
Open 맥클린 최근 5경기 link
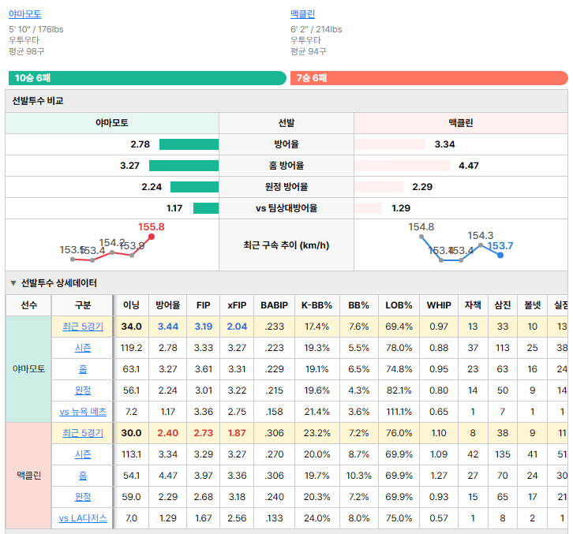coord(83,433)
